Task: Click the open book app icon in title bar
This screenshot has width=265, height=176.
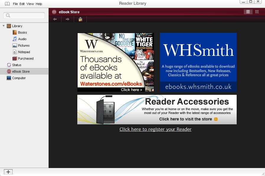Action: tap(7, 4)
